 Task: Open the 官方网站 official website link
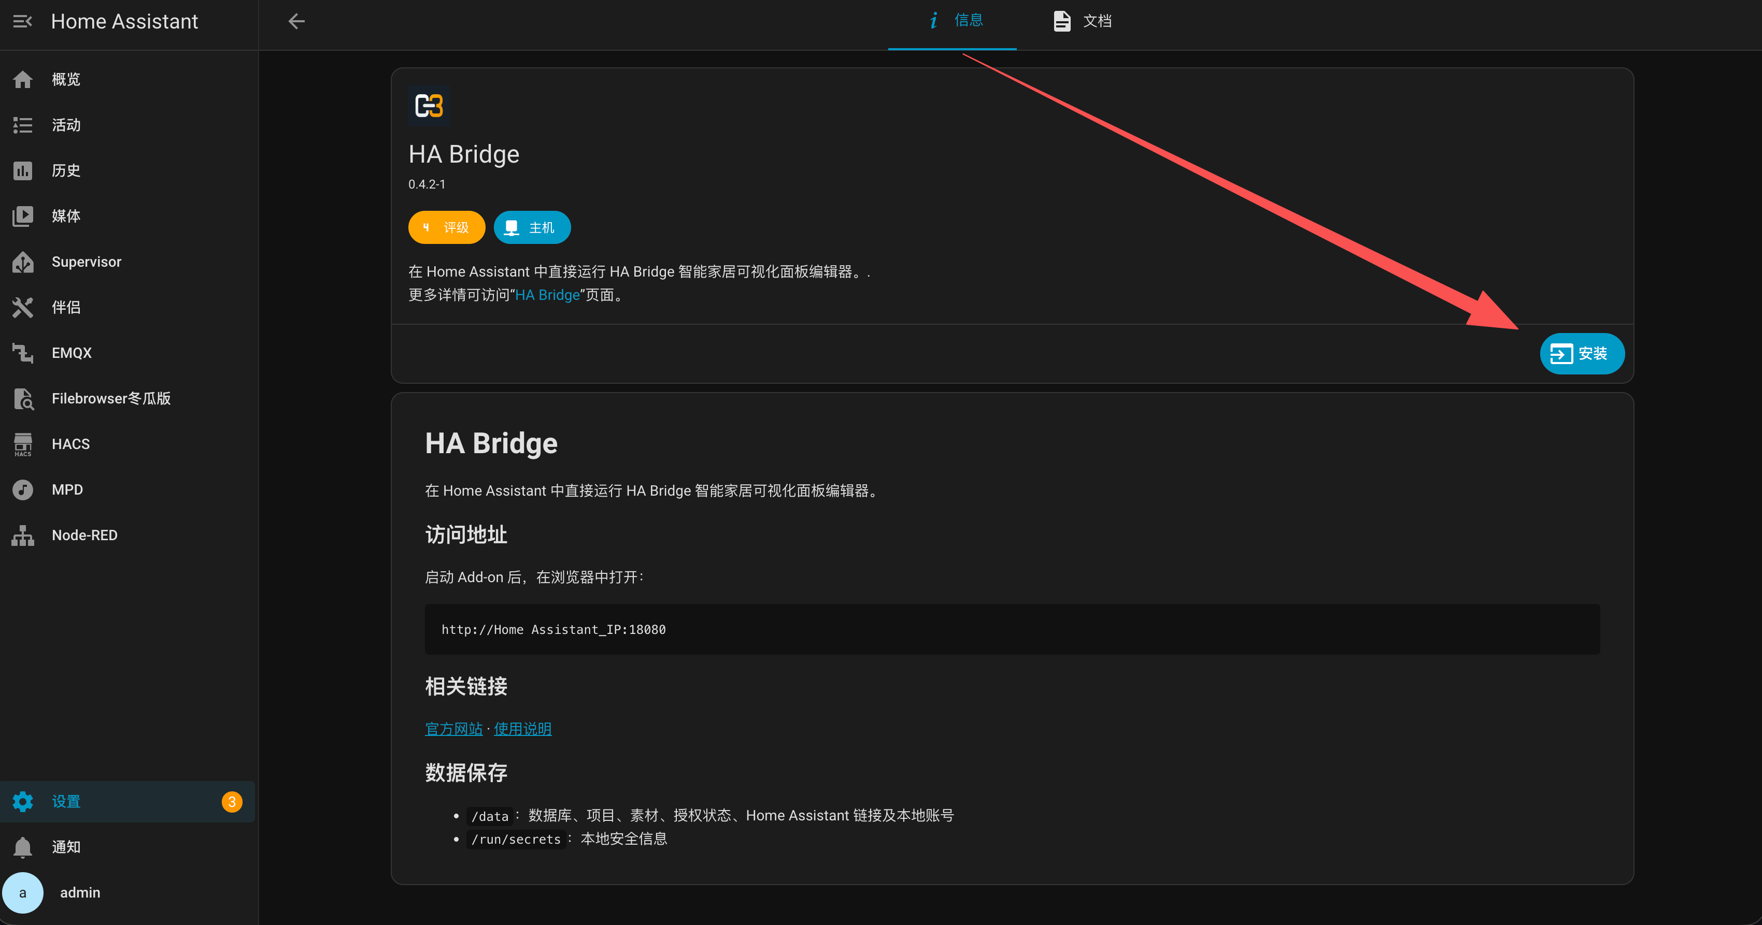pos(453,729)
